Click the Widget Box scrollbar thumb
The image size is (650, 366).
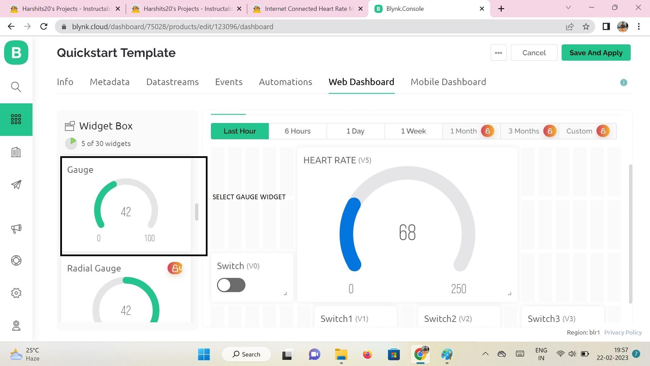point(197,211)
